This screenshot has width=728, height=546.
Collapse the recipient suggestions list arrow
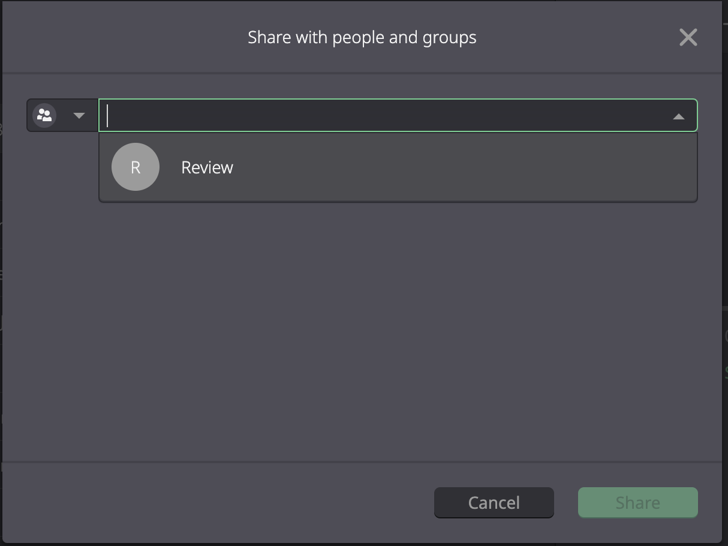(679, 116)
